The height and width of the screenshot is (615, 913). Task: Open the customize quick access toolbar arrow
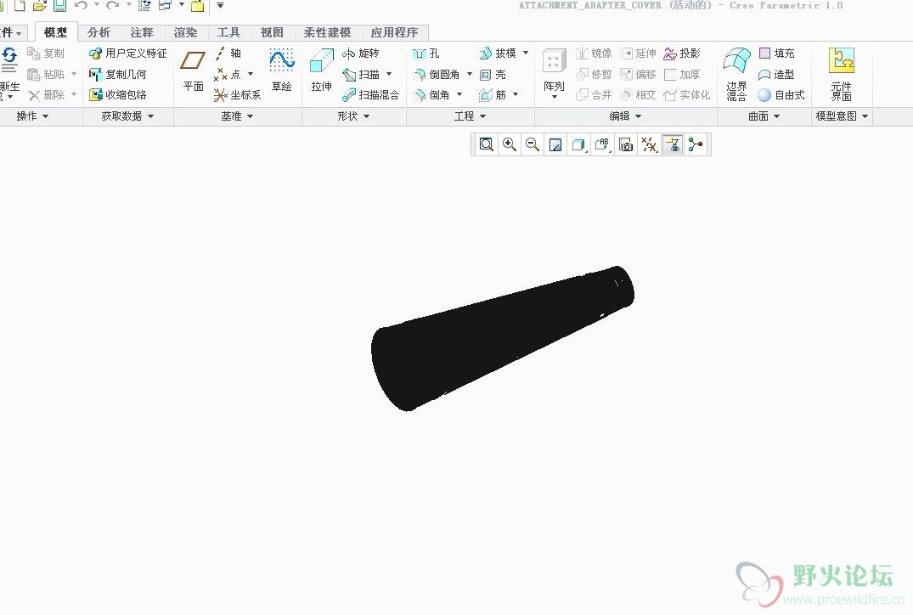click(x=220, y=6)
